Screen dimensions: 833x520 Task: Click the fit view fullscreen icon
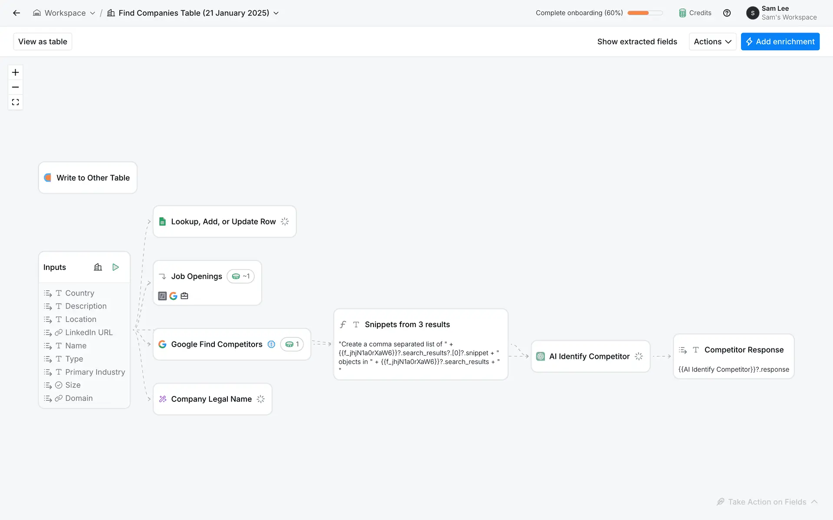(16, 102)
